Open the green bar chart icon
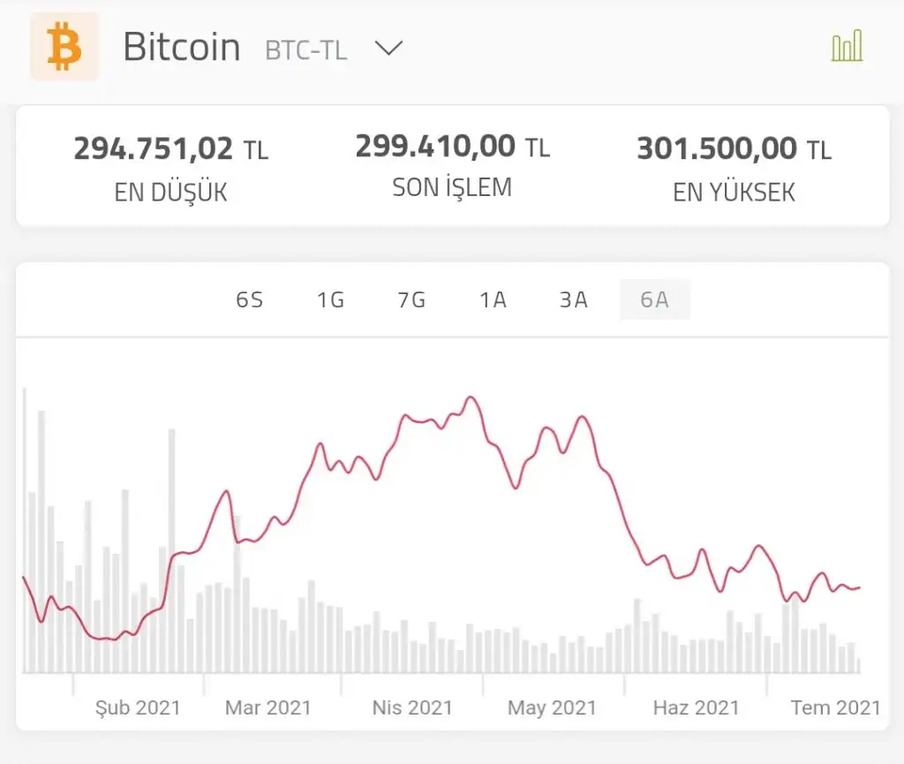This screenshot has width=904, height=764. pyautogui.click(x=847, y=46)
